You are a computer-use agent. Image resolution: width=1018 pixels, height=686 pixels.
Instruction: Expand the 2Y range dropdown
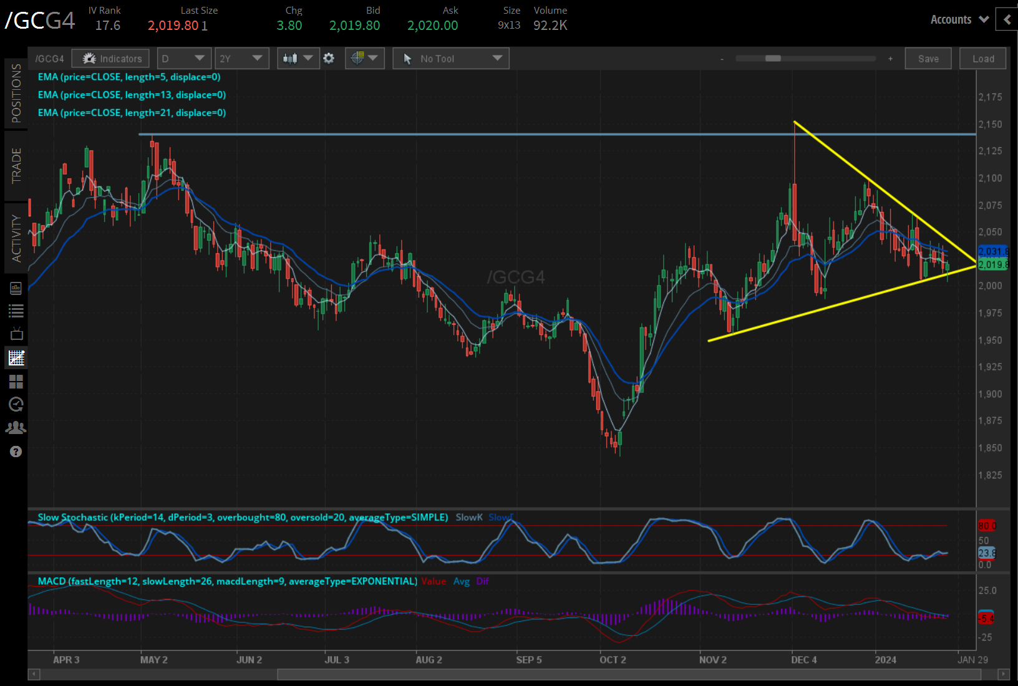point(241,59)
